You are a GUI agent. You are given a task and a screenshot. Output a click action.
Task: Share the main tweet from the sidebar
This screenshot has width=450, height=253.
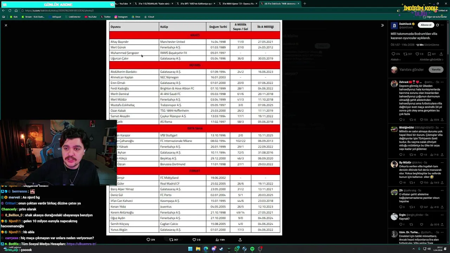click(441, 54)
